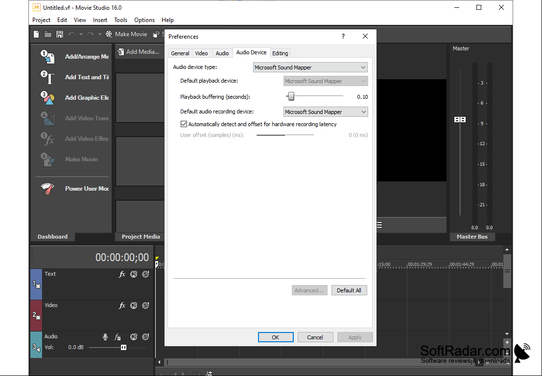Mute the Audio track
The image size is (542, 376).
point(134,336)
